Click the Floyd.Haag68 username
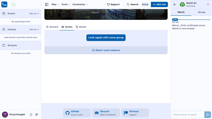 tap(17, 115)
